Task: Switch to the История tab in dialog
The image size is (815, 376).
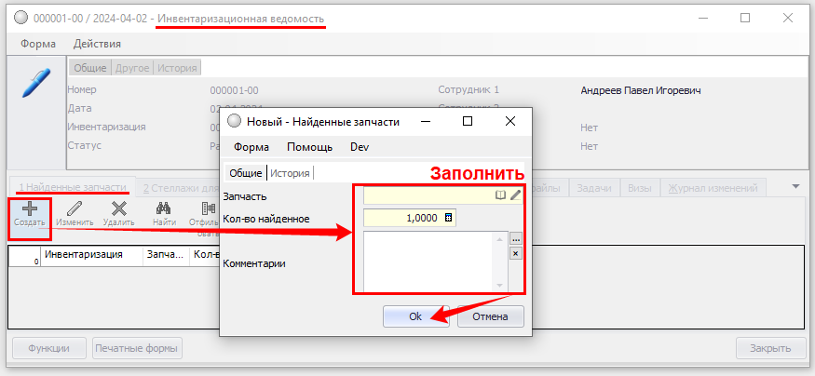Action: point(290,172)
